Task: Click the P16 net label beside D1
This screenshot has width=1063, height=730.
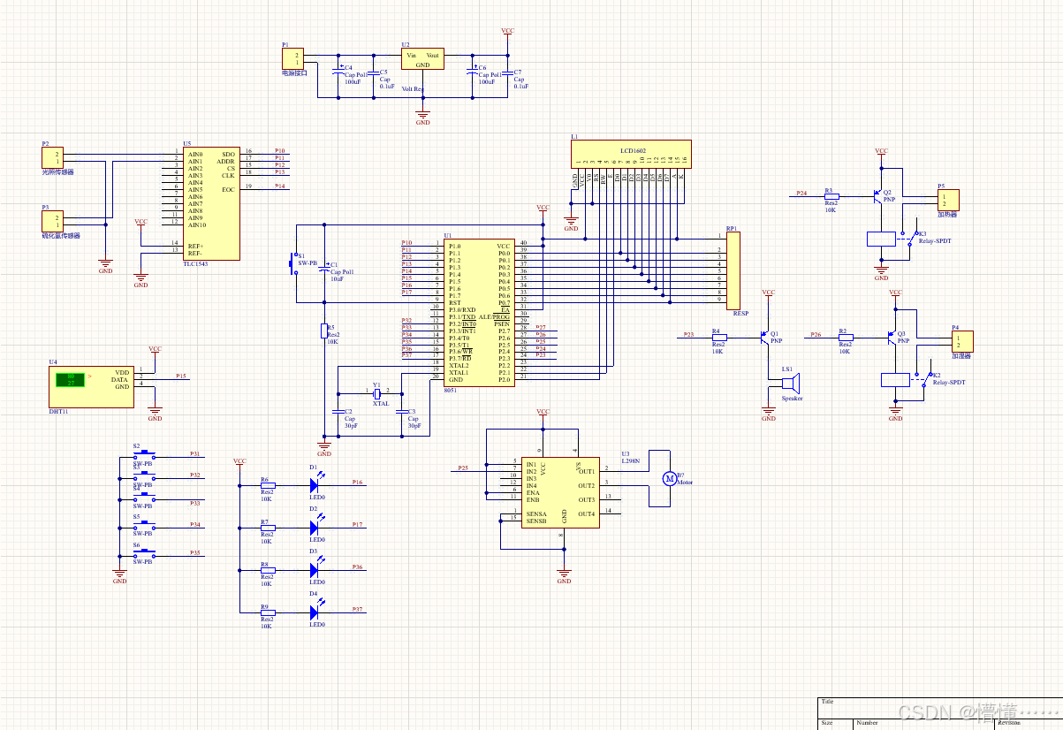Action: point(358,483)
